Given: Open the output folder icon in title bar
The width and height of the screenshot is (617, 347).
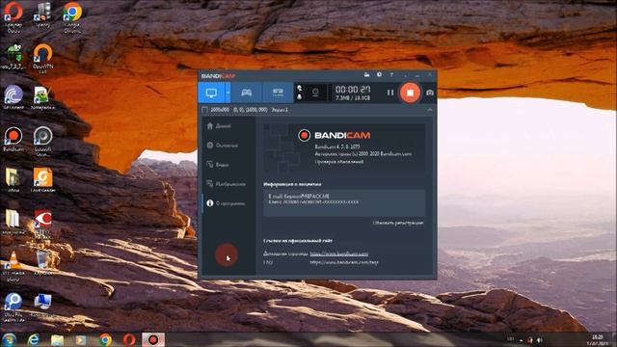Looking at the screenshot, I should (x=366, y=75).
